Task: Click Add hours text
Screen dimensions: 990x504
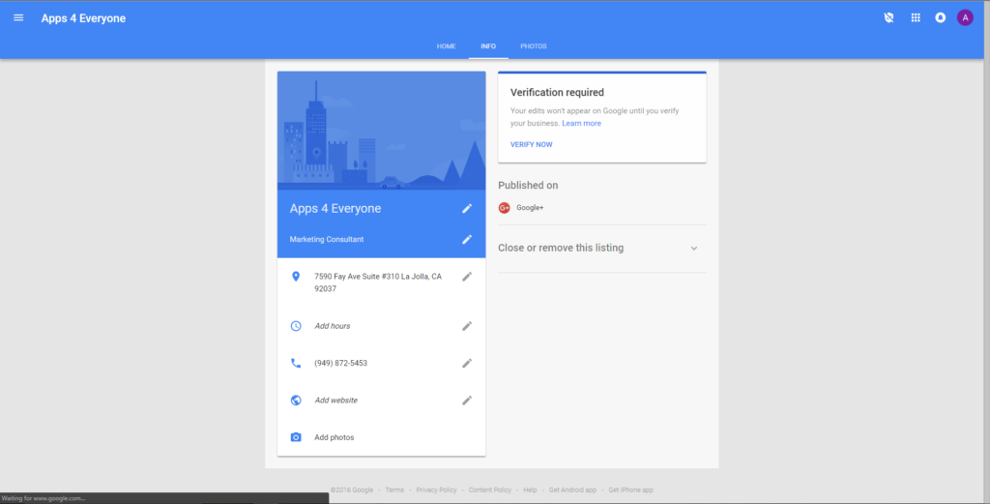Action: [x=333, y=326]
